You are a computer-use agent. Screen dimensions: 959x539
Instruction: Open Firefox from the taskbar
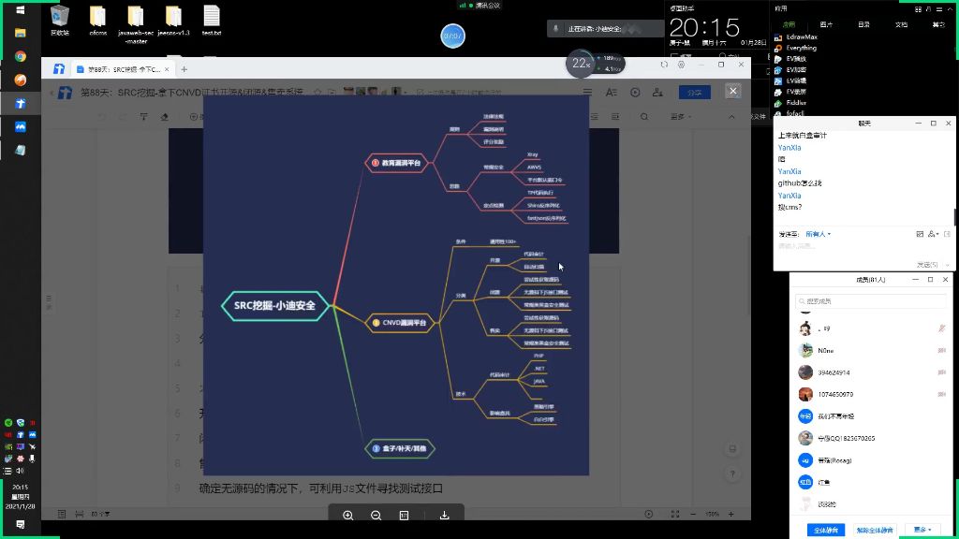point(21,80)
